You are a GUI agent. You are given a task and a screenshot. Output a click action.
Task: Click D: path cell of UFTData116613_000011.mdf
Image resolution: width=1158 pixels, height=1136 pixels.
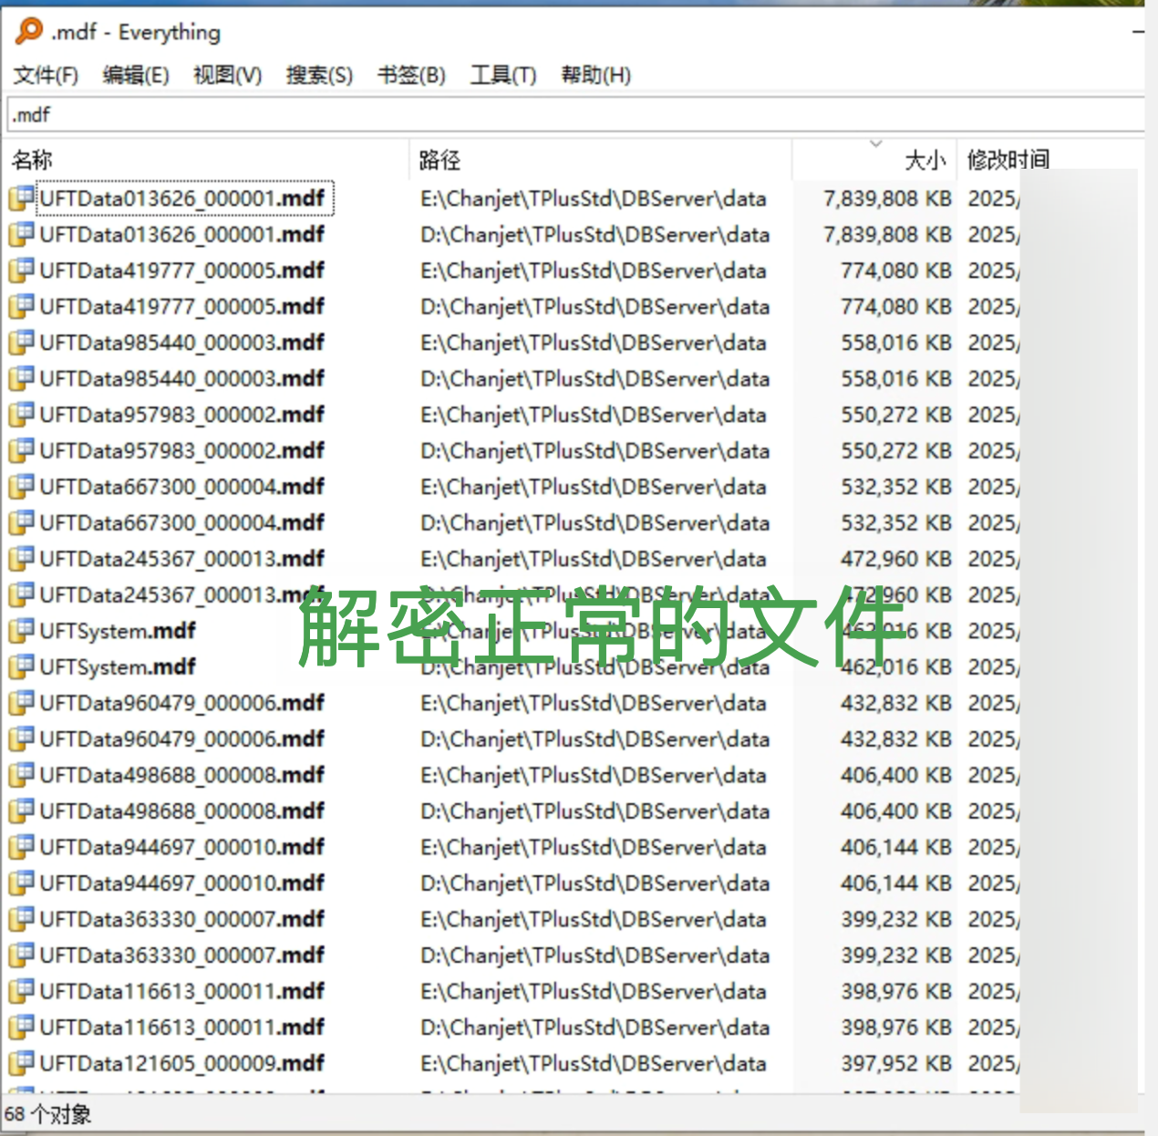point(595,1027)
